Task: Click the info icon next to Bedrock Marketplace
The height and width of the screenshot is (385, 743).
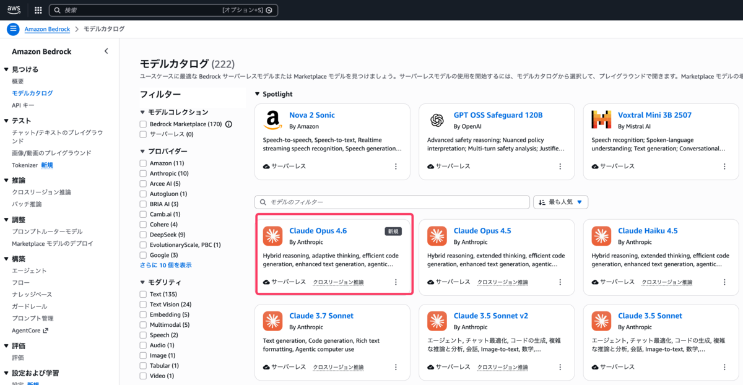Action: pyautogui.click(x=228, y=124)
